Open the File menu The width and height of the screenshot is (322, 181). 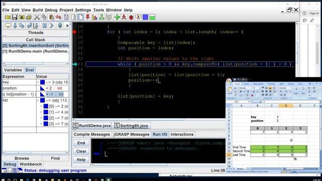[x=6, y=10]
